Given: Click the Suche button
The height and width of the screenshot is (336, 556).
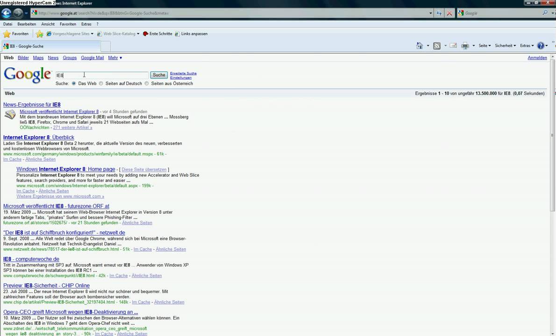Looking at the screenshot, I should coord(159,75).
